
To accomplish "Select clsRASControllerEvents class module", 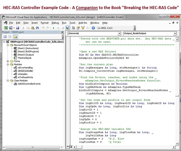I will 29,84.
